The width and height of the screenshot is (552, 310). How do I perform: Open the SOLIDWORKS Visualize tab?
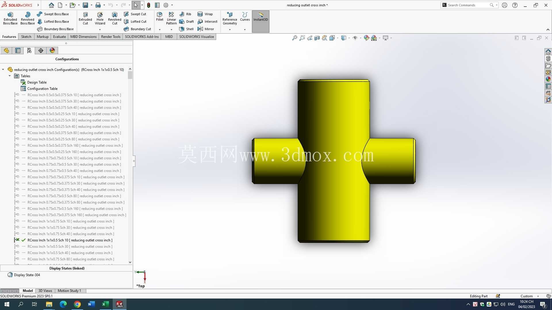197,36
